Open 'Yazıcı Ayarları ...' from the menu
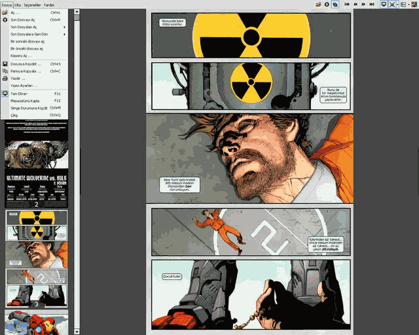Screen dimensions: 419x335 click(x=35, y=86)
